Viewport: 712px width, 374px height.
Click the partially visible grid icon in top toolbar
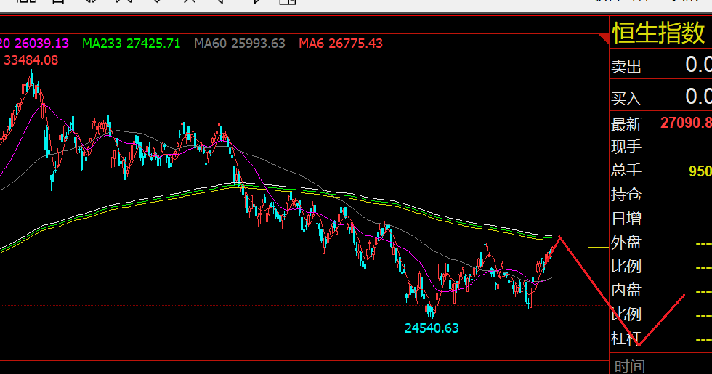288,1
